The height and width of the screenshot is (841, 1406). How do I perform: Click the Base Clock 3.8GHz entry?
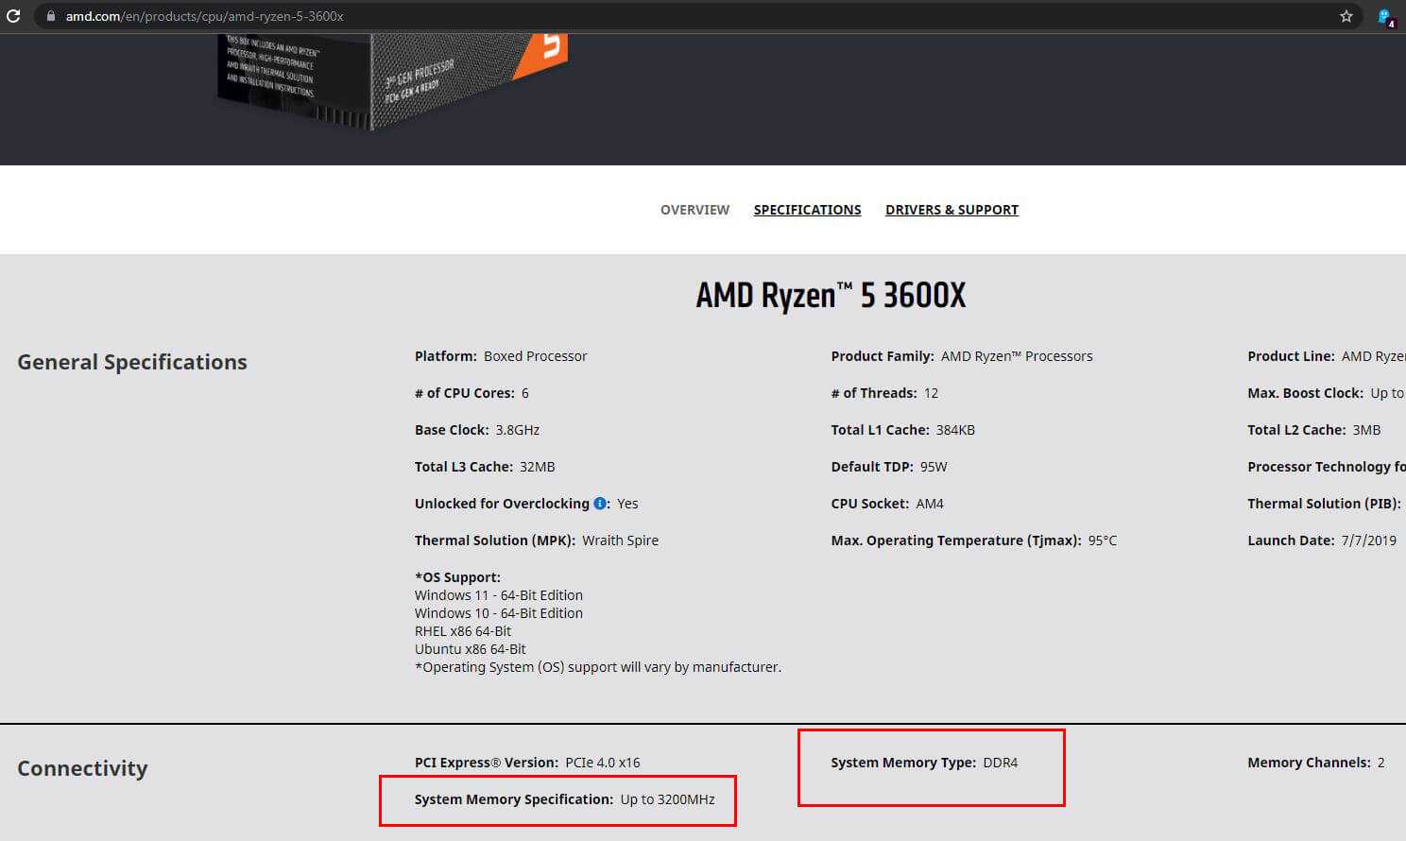point(477,430)
